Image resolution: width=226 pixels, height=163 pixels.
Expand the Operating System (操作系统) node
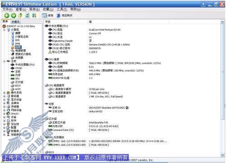coord(5,93)
